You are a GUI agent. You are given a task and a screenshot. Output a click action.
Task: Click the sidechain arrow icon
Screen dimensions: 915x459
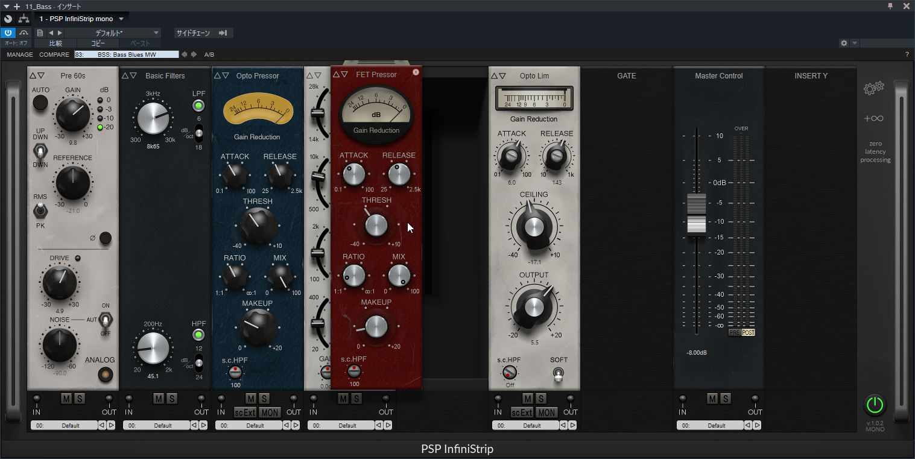[x=223, y=33]
